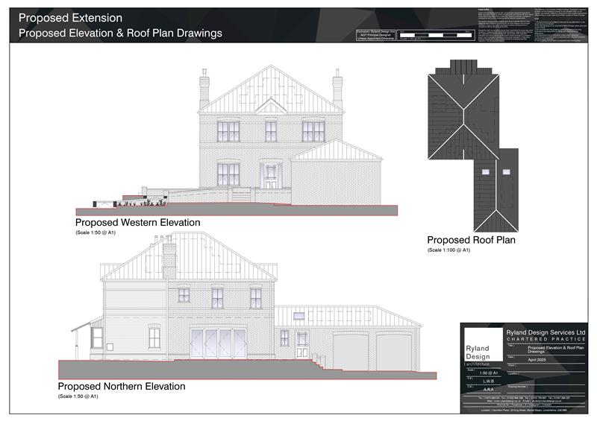Click the '(Scale 1:100 @ A1)' roof plan note
Screen dimensions: 597x421
[449, 250]
